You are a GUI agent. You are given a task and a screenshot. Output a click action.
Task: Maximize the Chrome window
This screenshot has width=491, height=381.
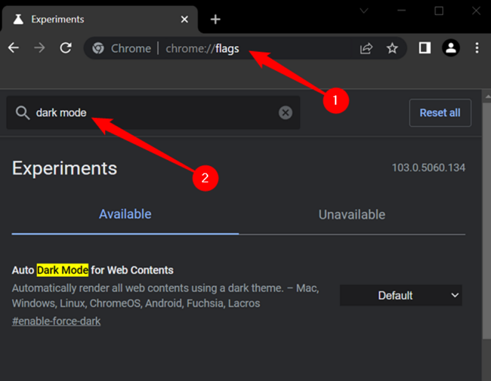point(439,10)
